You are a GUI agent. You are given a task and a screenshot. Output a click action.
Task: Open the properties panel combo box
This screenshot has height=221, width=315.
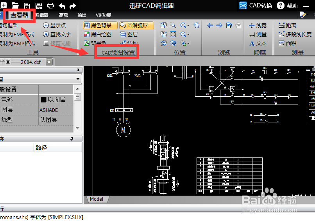coord(41,79)
